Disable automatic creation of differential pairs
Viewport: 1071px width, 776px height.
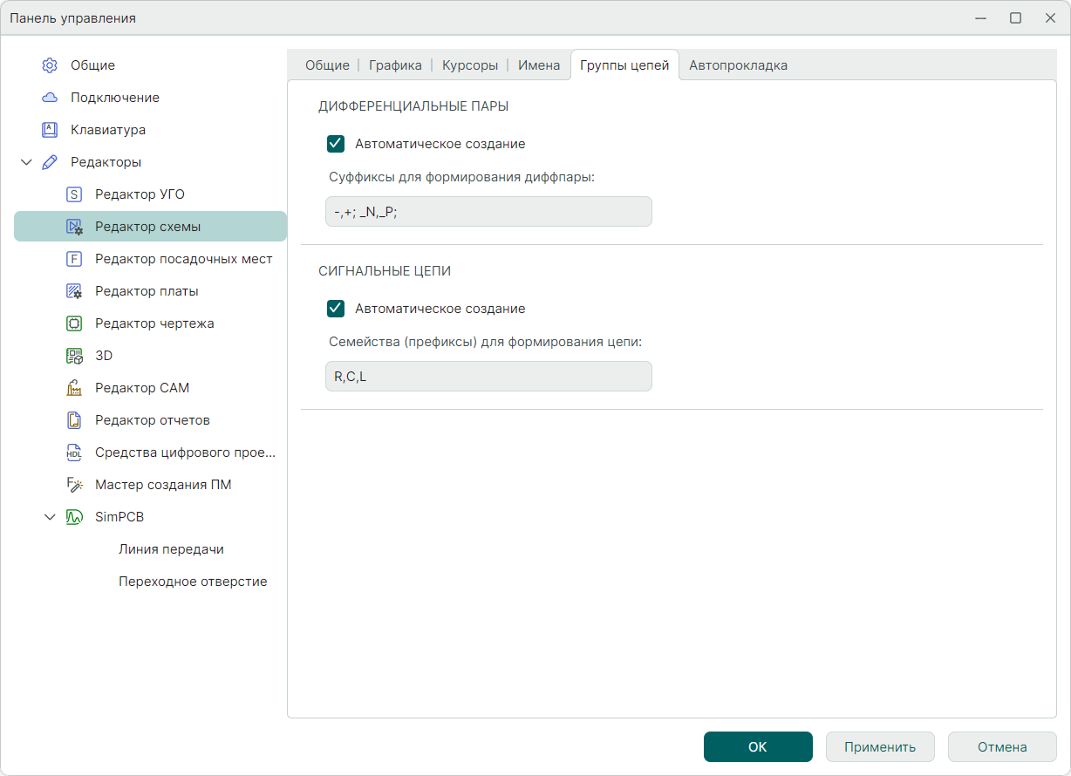(336, 144)
